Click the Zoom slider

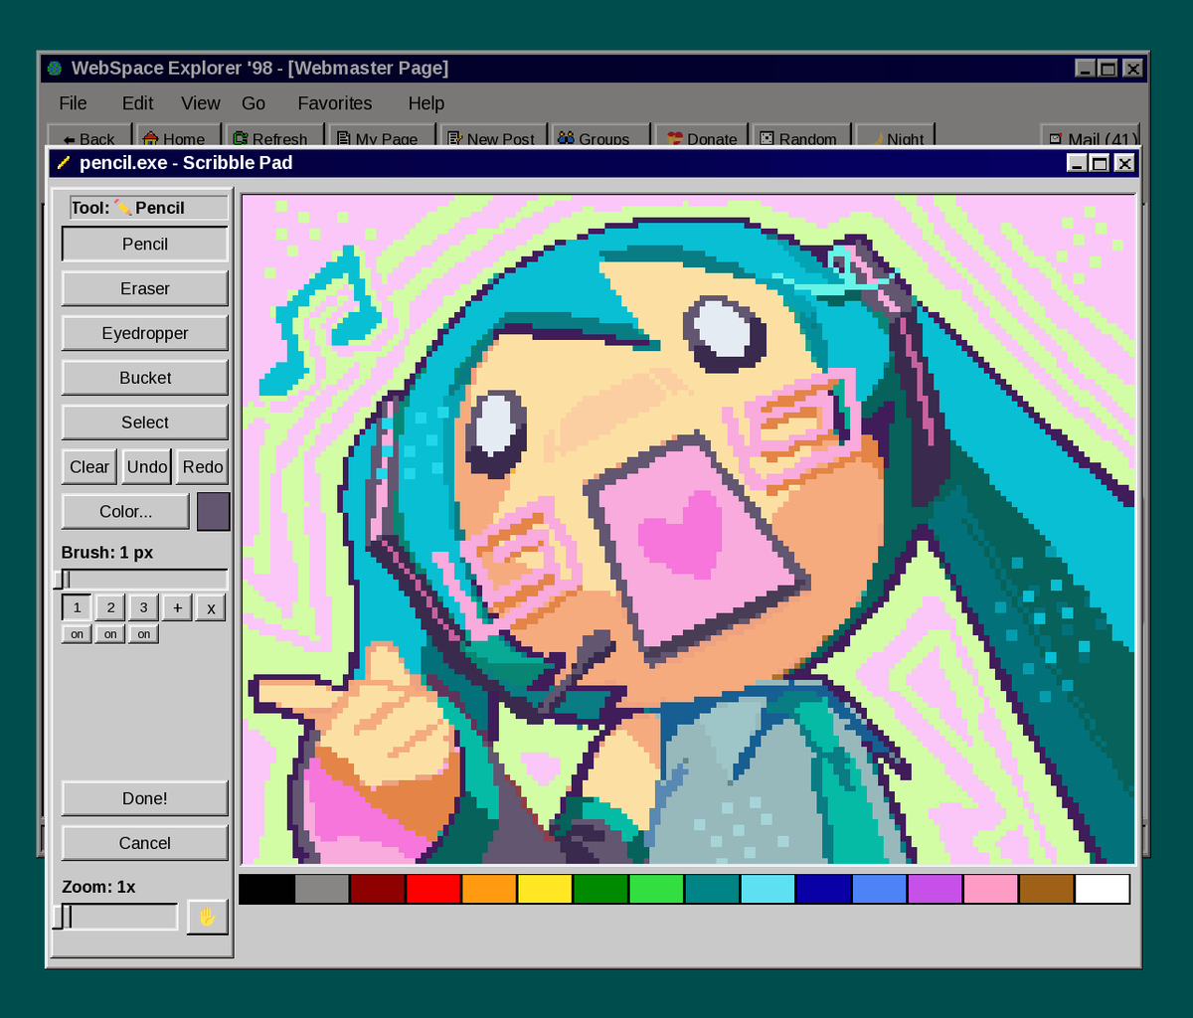(115, 917)
